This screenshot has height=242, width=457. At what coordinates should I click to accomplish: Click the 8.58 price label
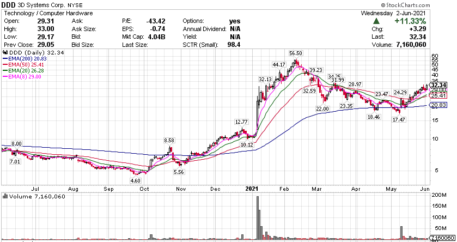pyautogui.click(x=169, y=141)
